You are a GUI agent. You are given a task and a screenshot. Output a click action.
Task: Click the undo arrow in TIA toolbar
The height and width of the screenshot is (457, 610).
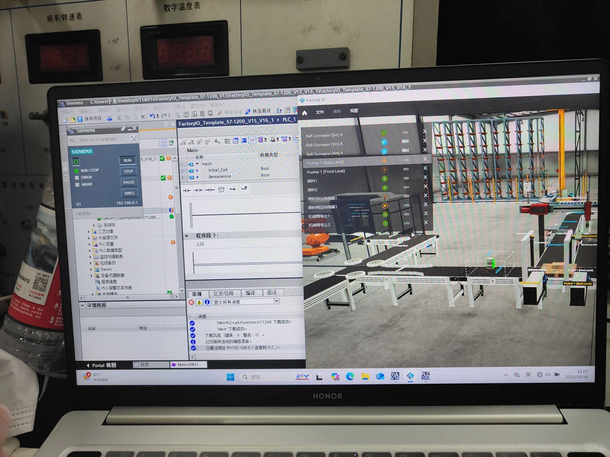[152, 116]
